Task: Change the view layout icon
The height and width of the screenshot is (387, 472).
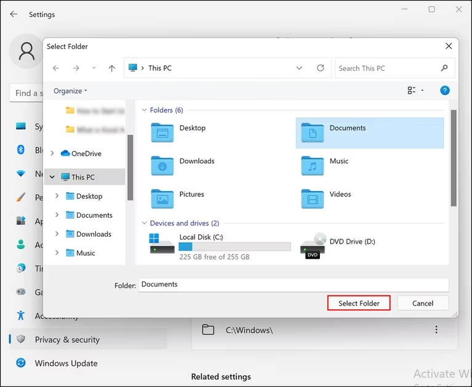Action: coord(411,90)
